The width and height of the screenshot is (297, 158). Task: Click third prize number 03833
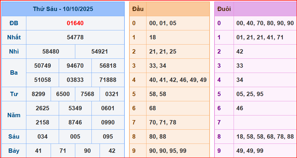pyautogui.click(x=75, y=80)
